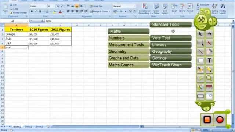
Task: Toggle middle vertical alignment
Action: click(73, 6)
